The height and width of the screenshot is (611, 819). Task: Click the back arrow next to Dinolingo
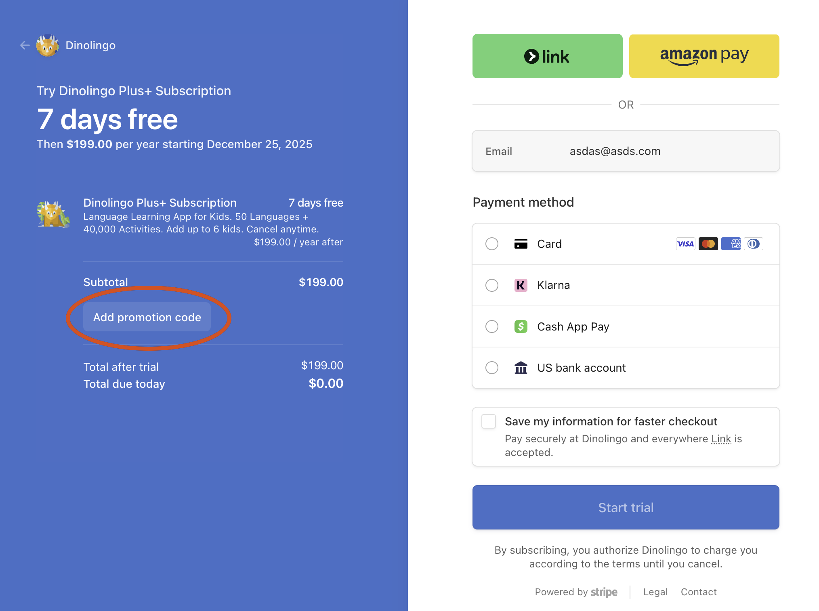(x=25, y=45)
